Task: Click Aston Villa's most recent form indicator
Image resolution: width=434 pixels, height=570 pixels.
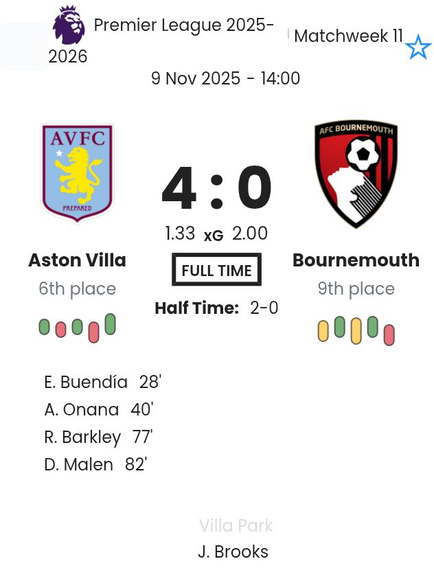Action: [110, 324]
